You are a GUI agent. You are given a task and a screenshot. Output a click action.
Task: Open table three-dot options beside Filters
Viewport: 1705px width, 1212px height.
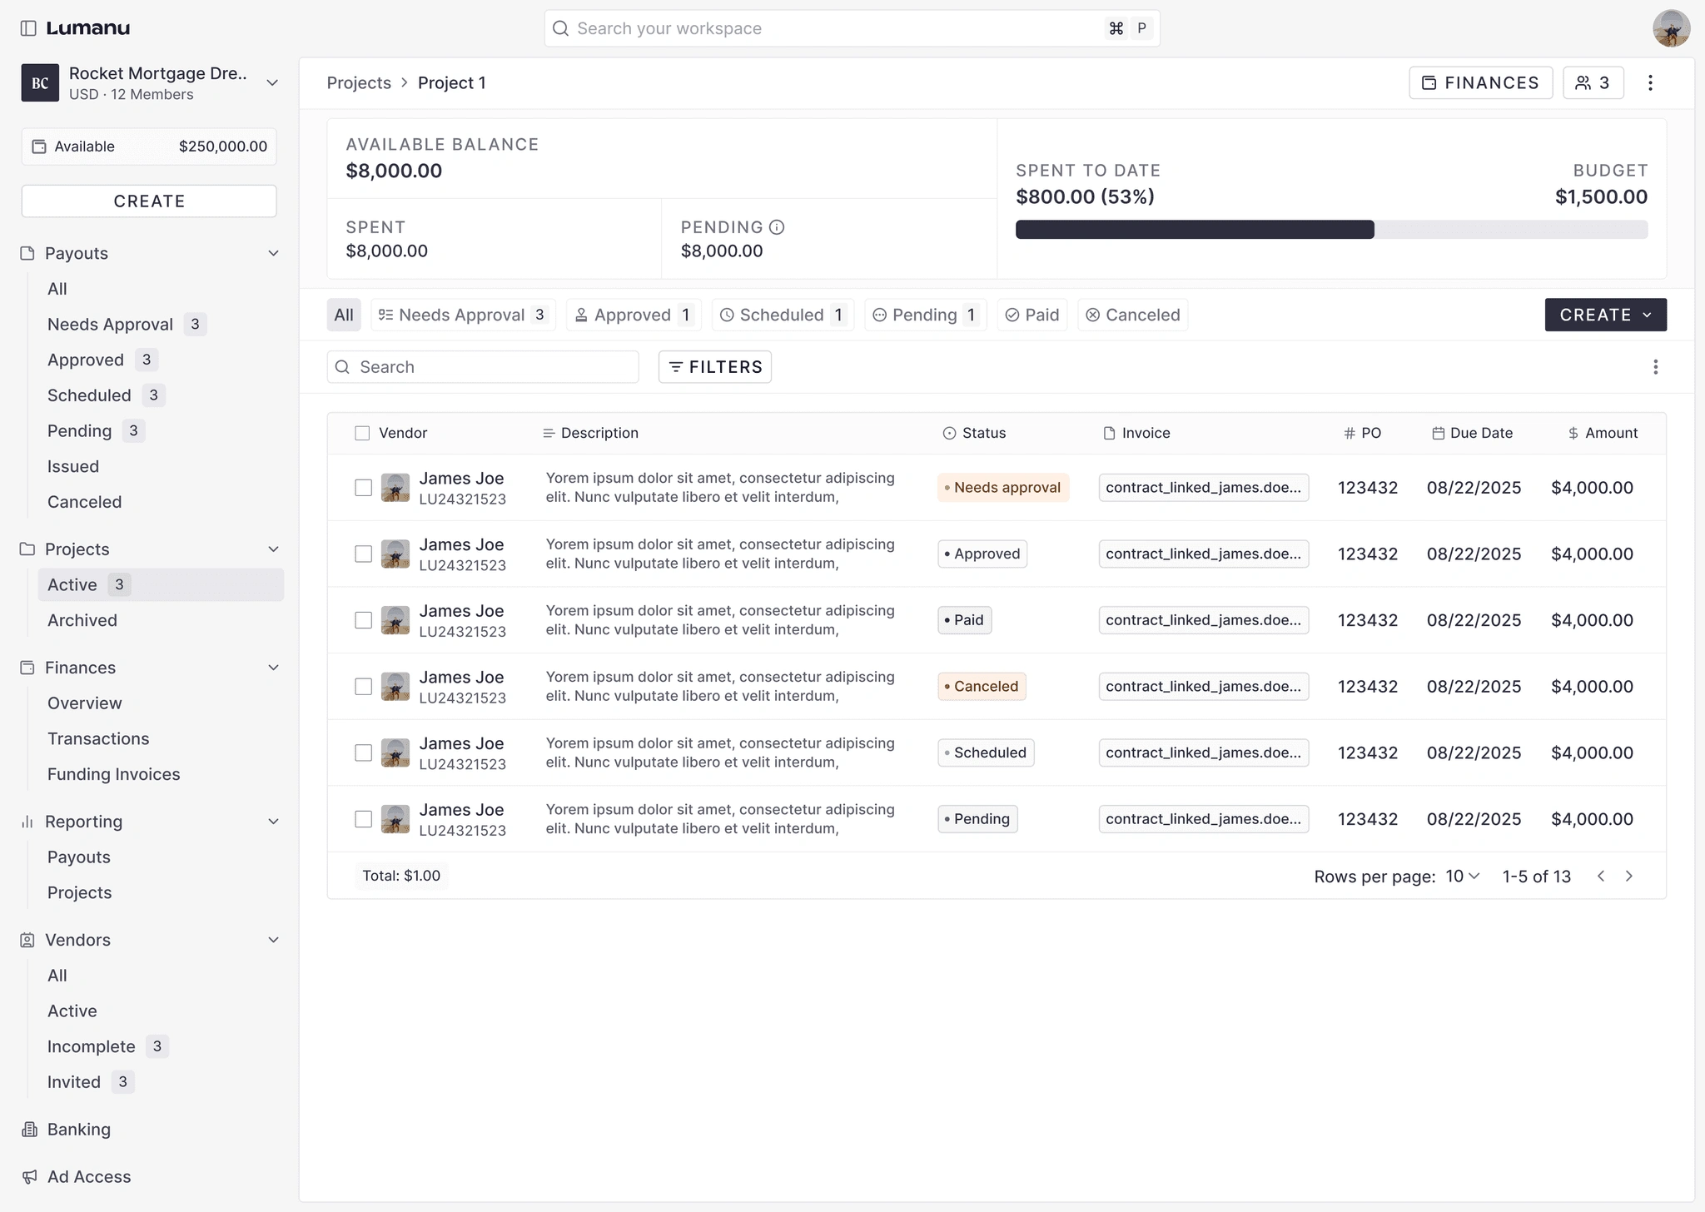tap(1655, 367)
